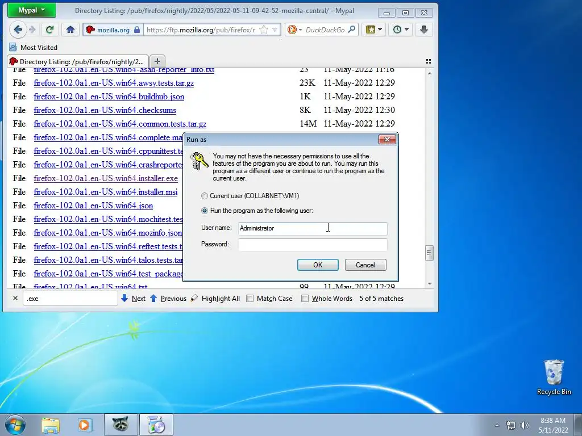
Task: Reload the page with the refresh icon
Action: coord(49,30)
